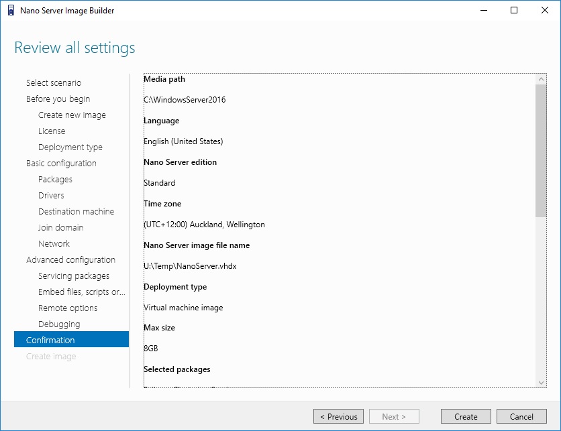This screenshot has width=561, height=431.
Task: Click the Nano Server Image Builder title icon
Action: [x=11, y=10]
